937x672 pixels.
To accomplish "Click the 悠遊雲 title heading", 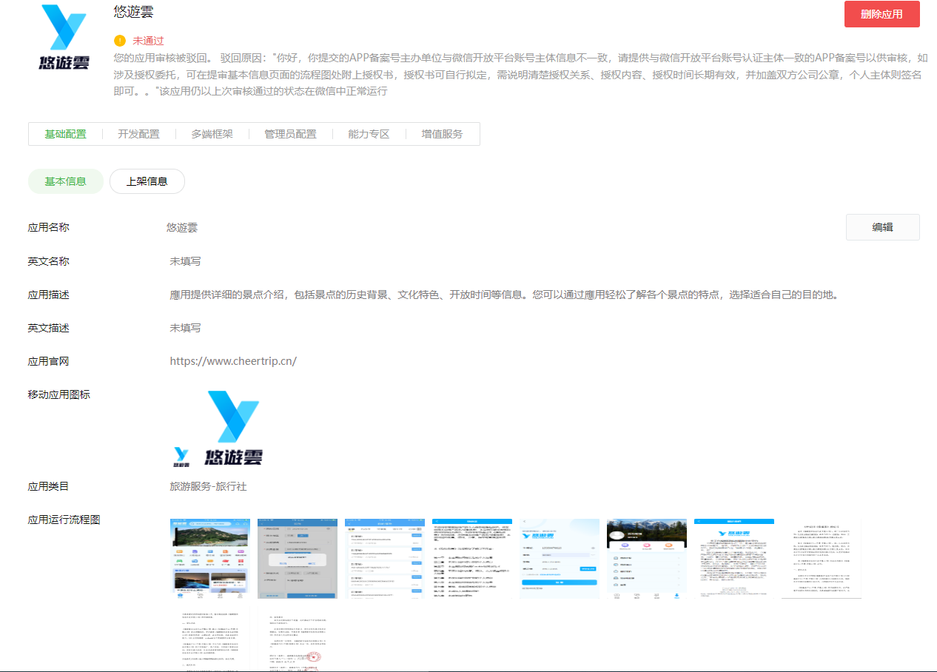I will (134, 12).
